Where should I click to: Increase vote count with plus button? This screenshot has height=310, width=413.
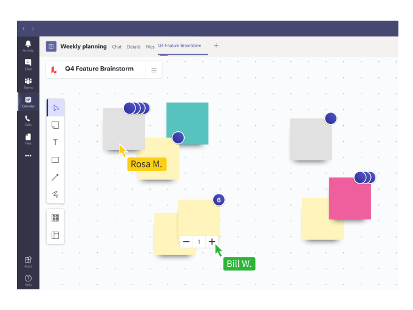(211, 242)
